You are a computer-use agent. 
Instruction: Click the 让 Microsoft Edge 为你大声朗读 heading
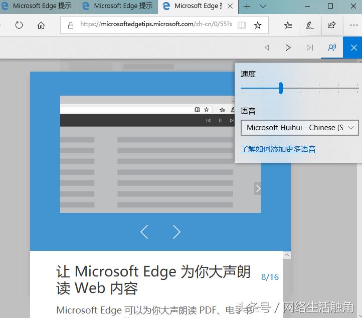153,280
